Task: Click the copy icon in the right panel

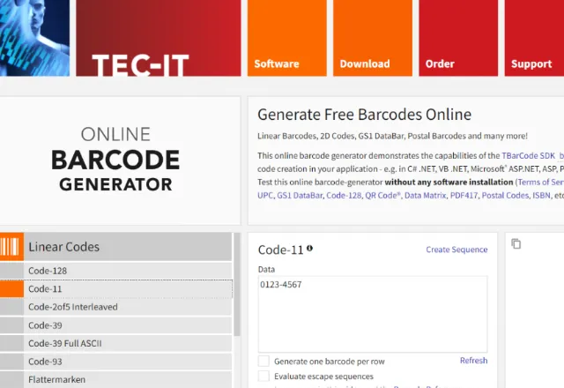Action: tap(516, 243)
